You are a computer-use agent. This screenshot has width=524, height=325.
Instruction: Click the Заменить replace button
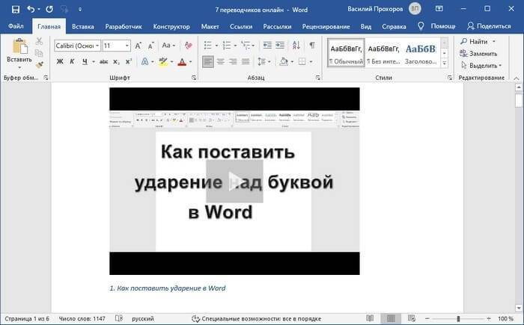[x=478, y=53]
